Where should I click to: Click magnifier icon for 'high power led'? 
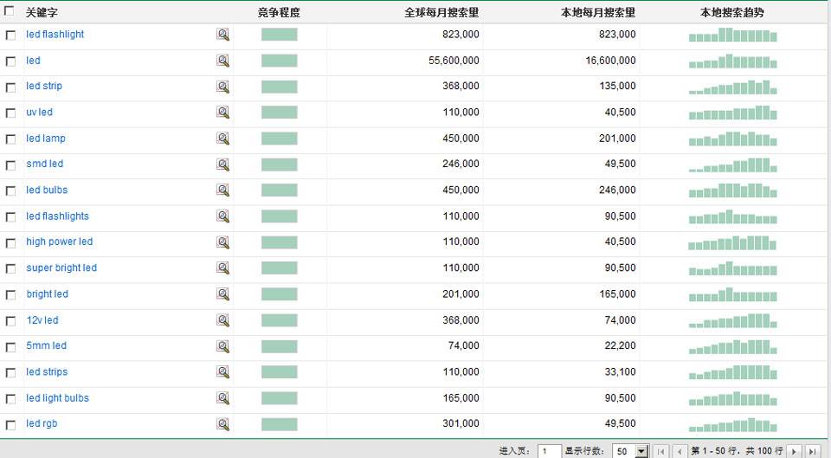(222, 242)
